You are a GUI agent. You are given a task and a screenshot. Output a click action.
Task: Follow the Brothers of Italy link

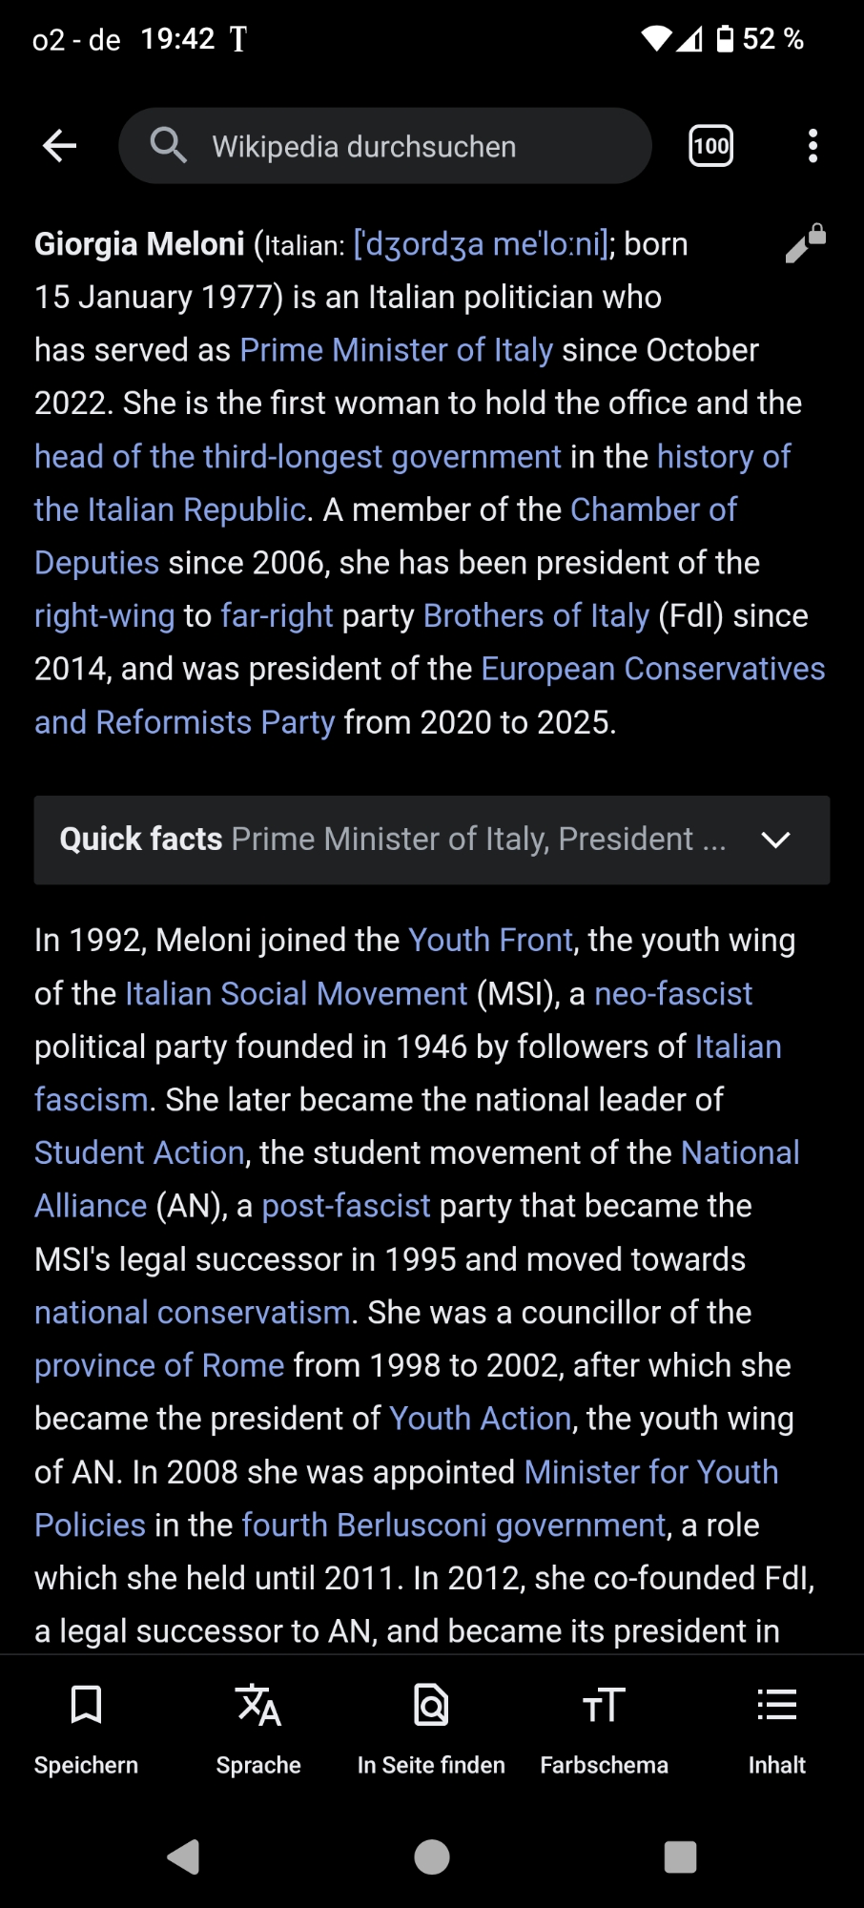[x=536, y=616]
